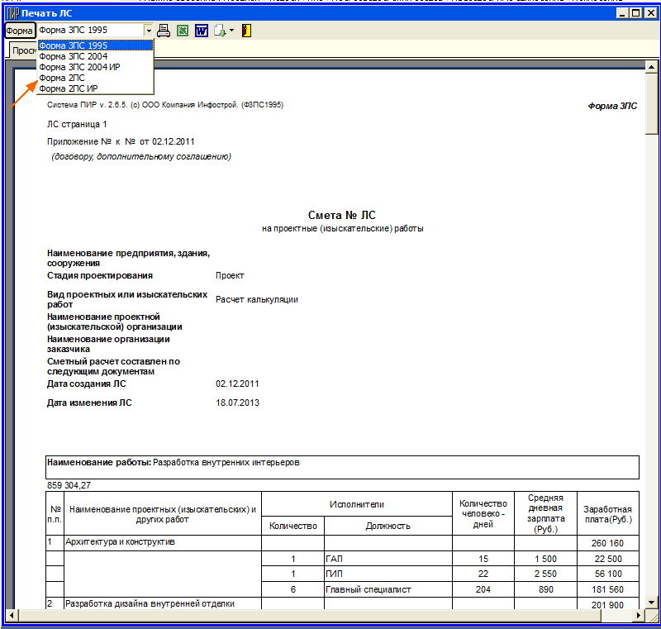This screenshot has width=661, height=629.
Task: Export report to Excel
Action: pos(183,31)
